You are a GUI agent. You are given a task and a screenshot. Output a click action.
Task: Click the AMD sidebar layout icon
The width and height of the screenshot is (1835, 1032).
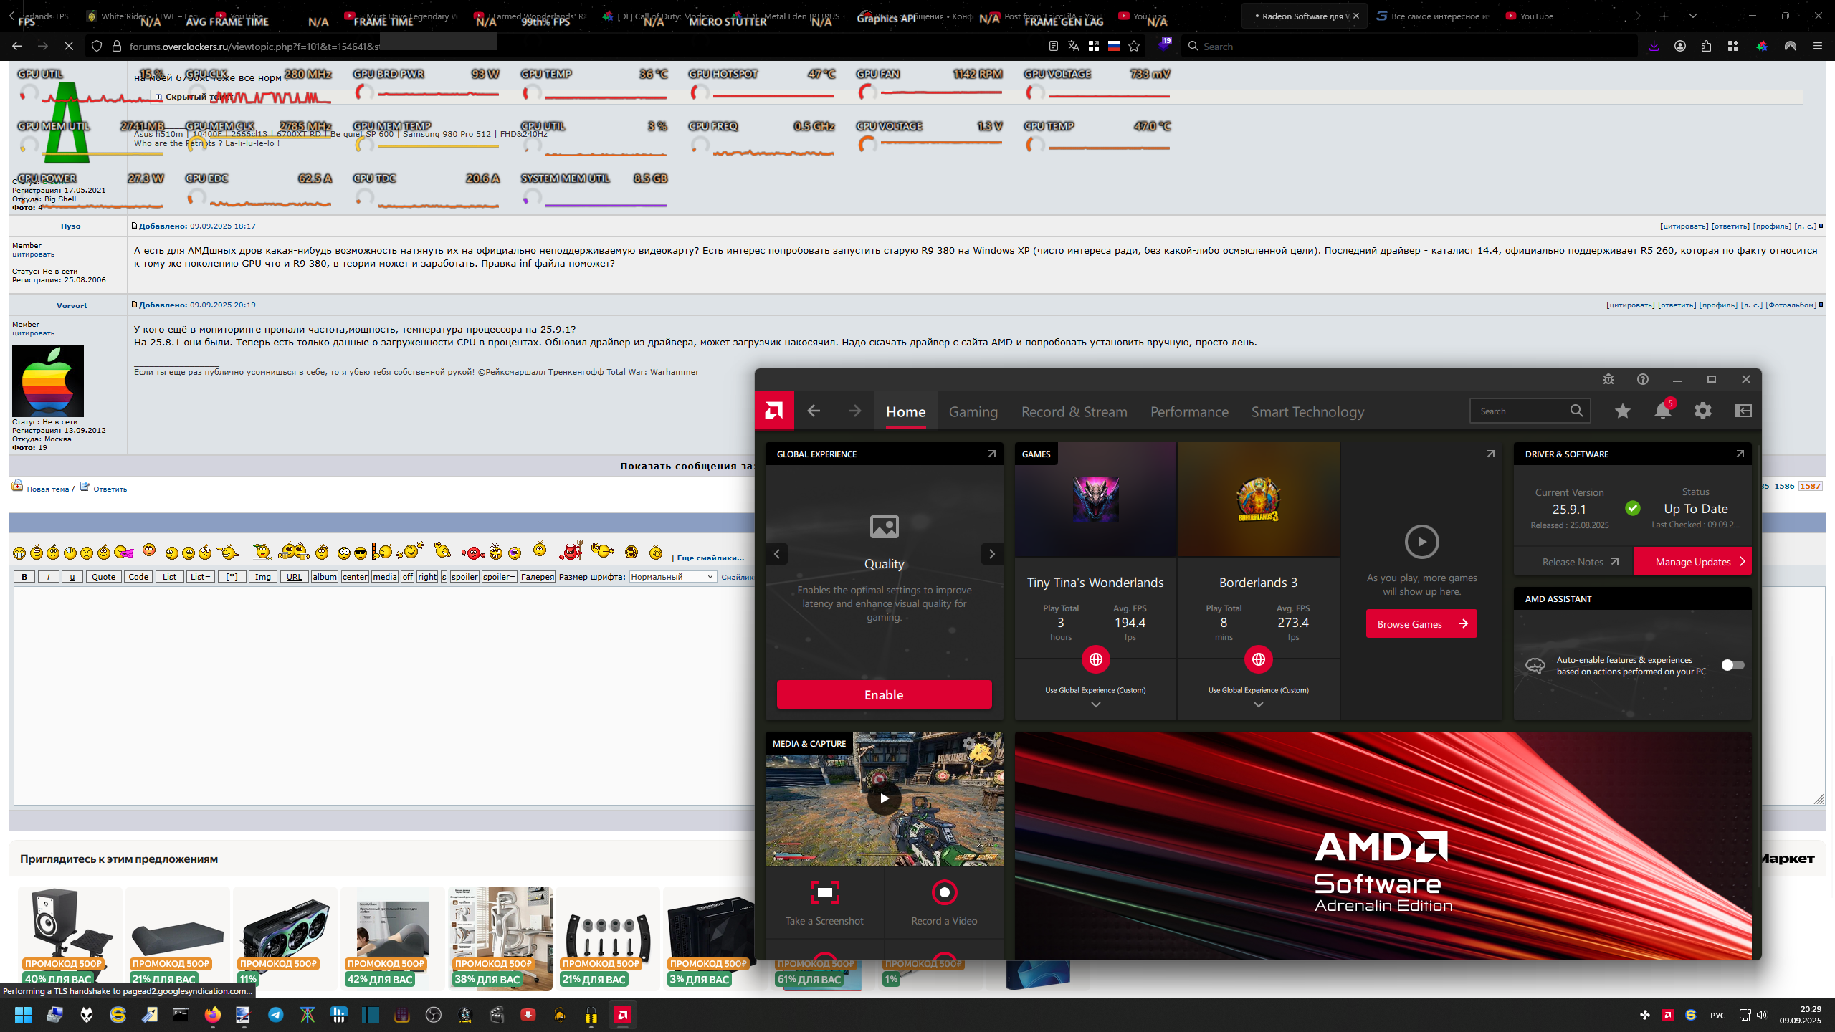coord(1743,411)
